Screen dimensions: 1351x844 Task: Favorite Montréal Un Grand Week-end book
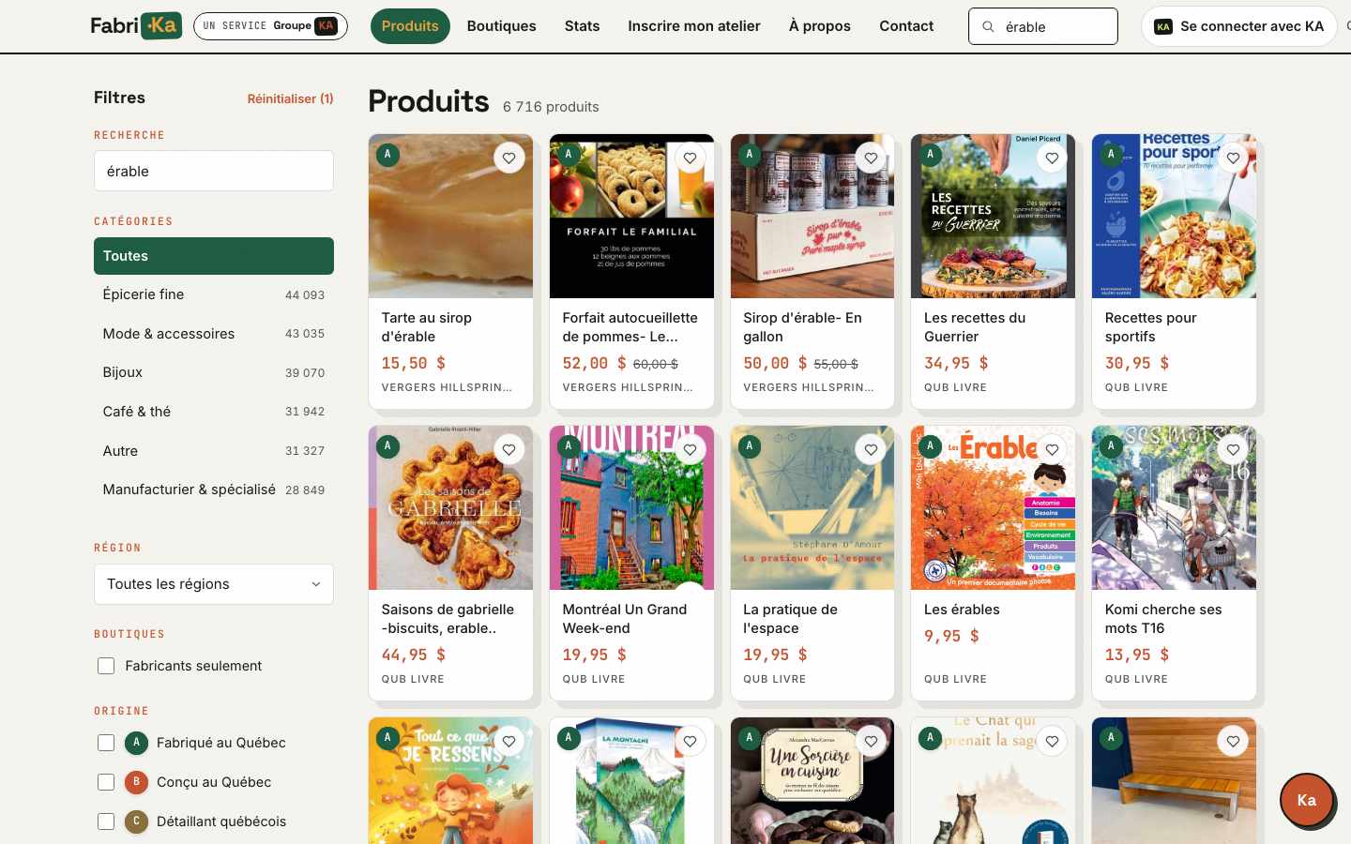tap(690, 450)
